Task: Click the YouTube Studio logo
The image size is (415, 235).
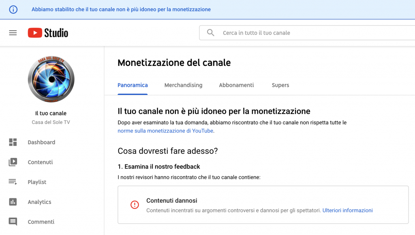Action: click(48, 33)
